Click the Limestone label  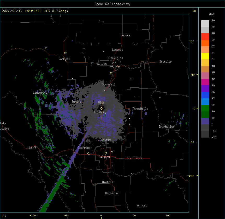tap(40, 93)
